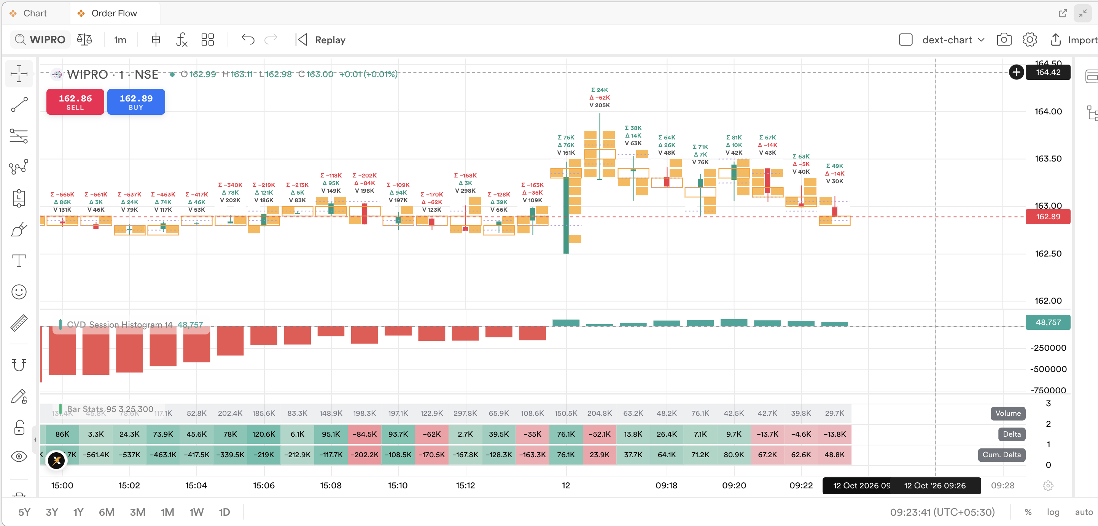The image size is (1098, 526).
Task: Open the emoji icons tool
Action: (x=19, y=292)
